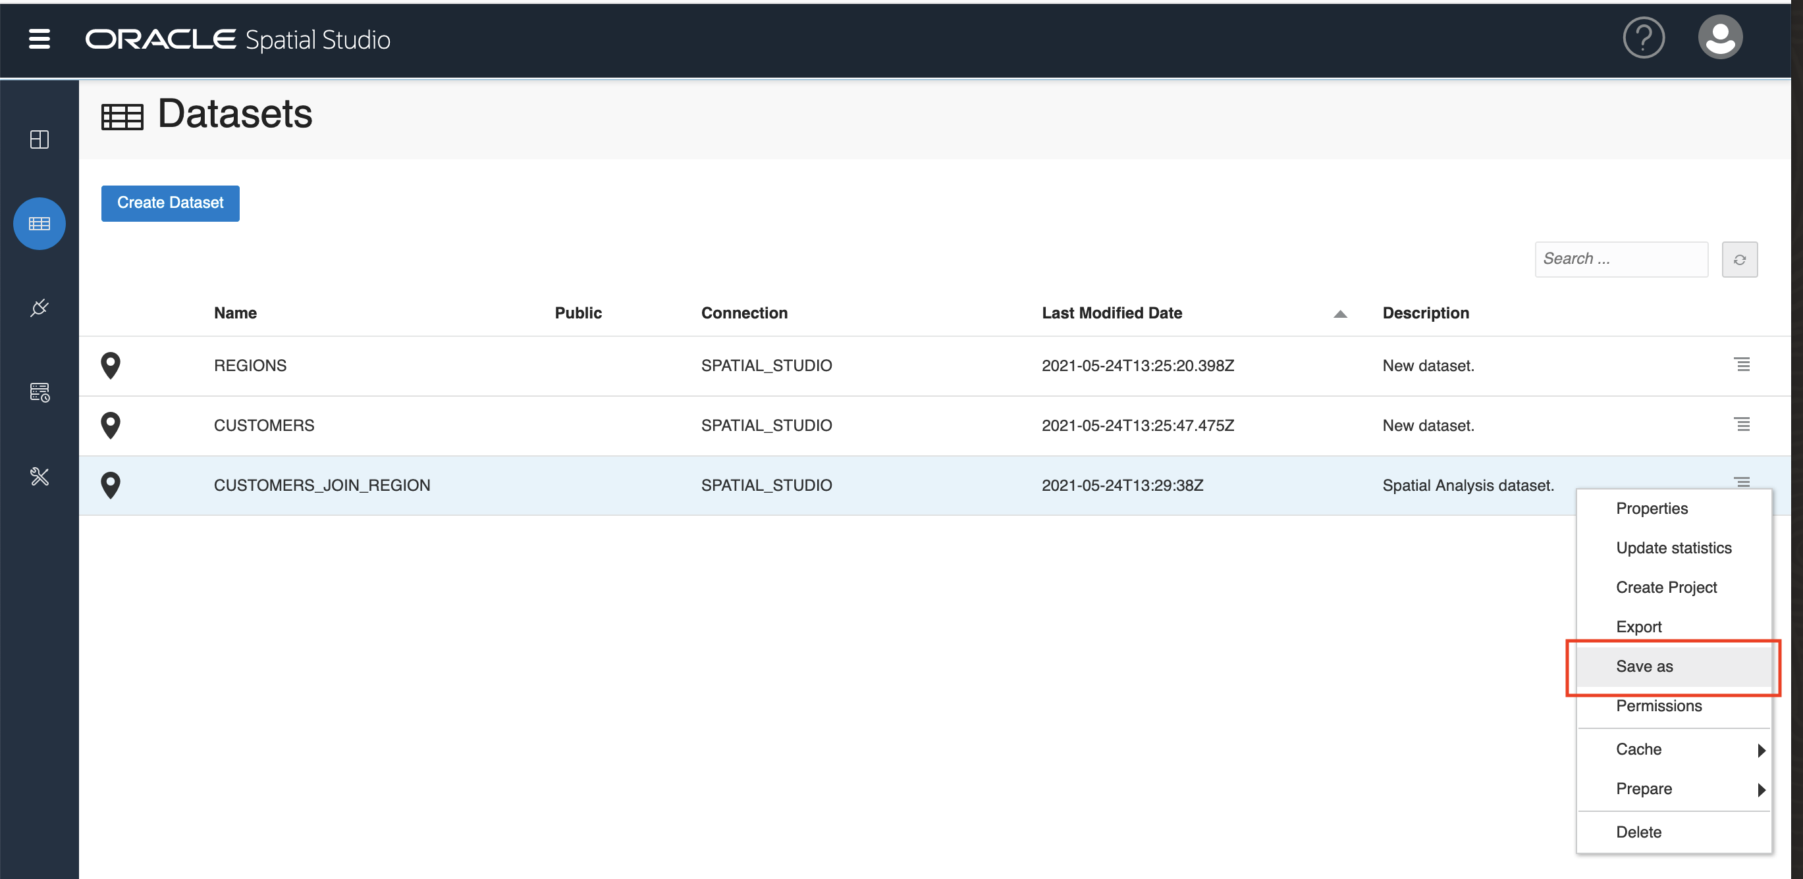Select Export in the context menu
1803x879 pixels.
click(1638, 626)
